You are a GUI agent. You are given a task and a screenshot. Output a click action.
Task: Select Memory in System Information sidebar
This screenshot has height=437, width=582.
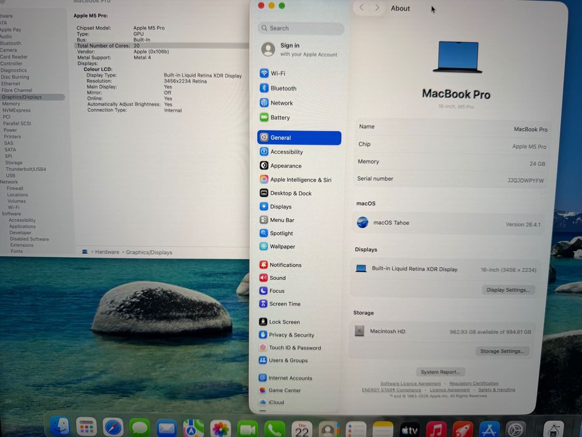[x=11, y=104]
